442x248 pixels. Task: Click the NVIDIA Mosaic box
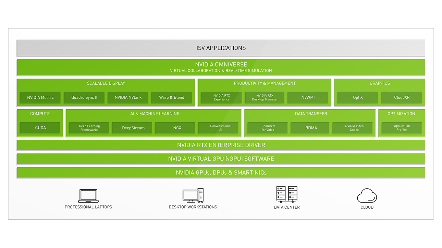pos(40,97)
